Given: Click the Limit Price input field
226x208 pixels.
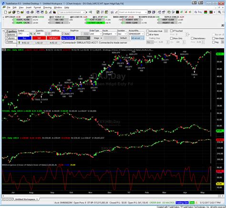Looking at the screenshot, I should pos(56,34).
